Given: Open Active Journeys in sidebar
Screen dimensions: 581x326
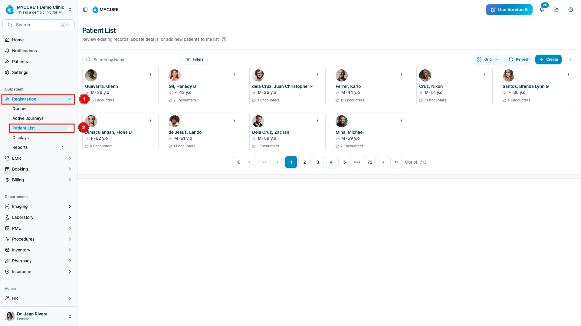Looking at the screenshot, I should point(28,118).
